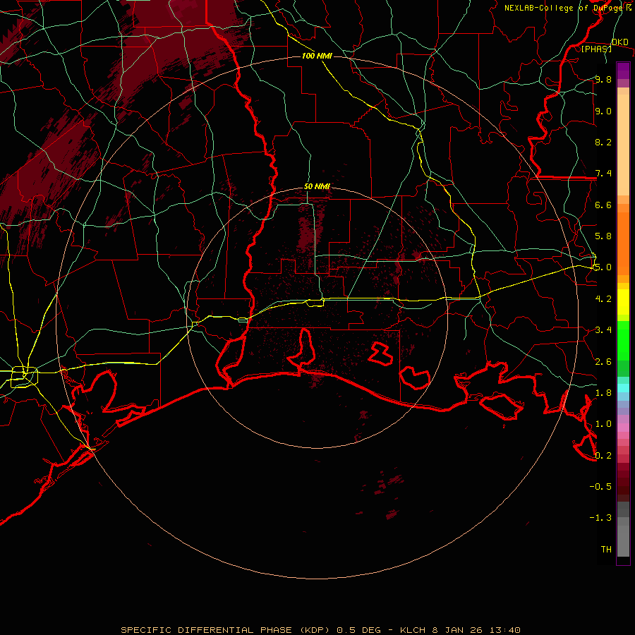Image resolution: width=635 pixels, height=635 pixels.
Task: Click the 6.6 scale value
Action: [603, 205]
